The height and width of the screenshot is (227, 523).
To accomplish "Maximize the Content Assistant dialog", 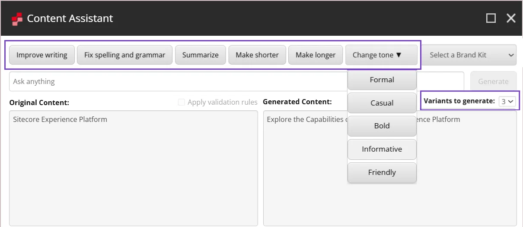I will 491,18.
